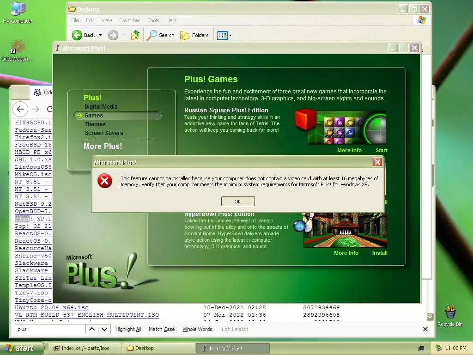Open VL_RTM_BUILD_537_ENGLISH_MULTIPOINT.ISO link

[87, 315]
